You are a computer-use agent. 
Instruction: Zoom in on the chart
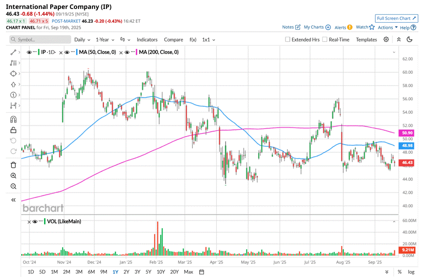click(x=13, y=175)
